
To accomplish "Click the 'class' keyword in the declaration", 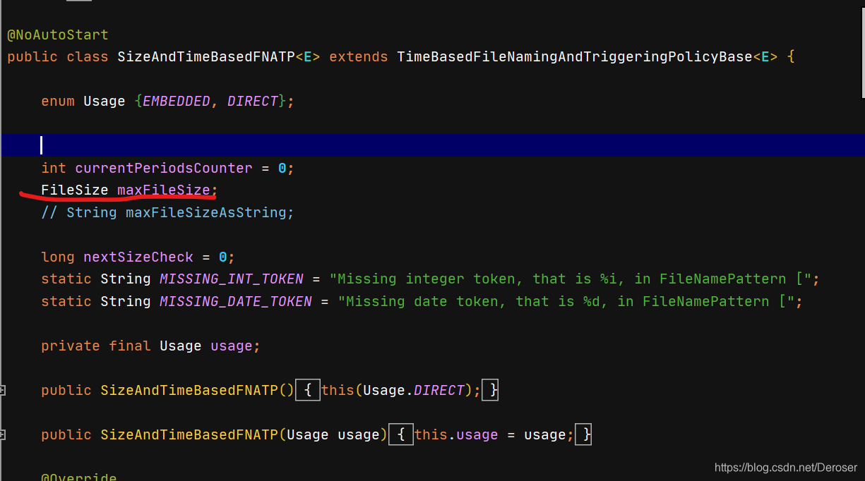I will click(x=88, y=56).
